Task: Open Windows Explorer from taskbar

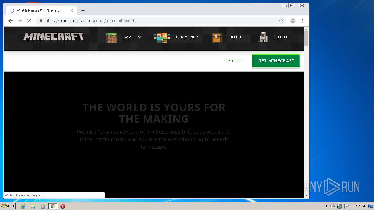Action: (x=33, y=206)
